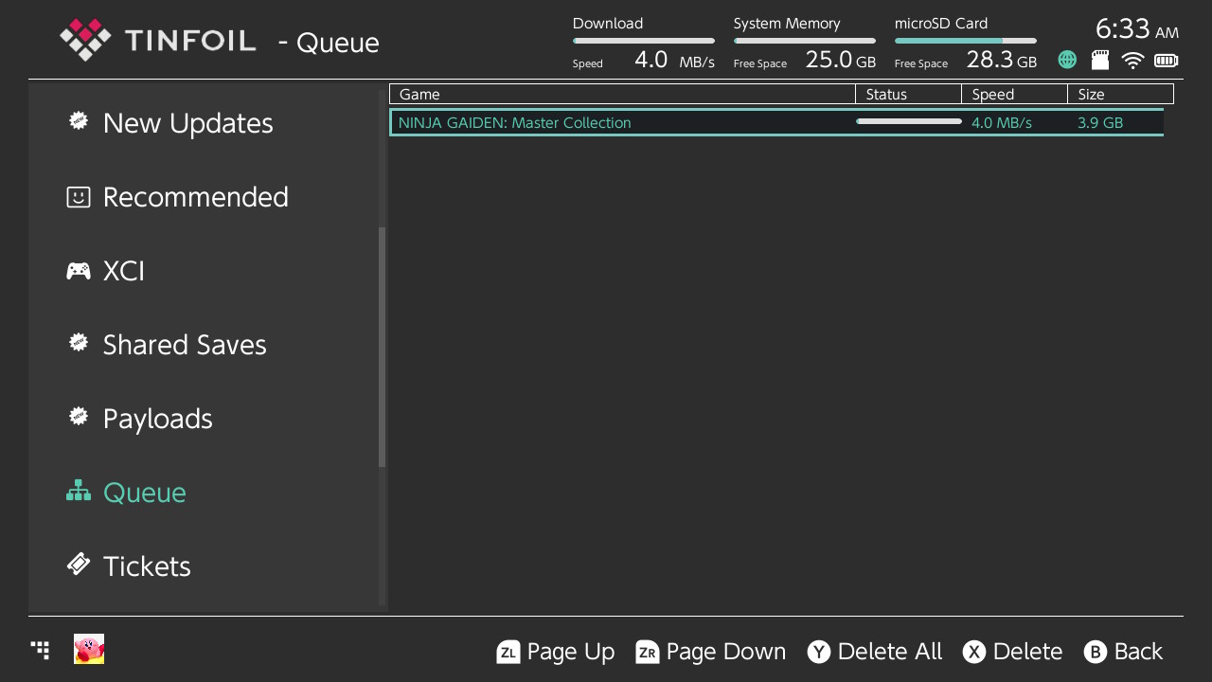Open the Kirby user avatar
Viewport: 1212px width, 682px height.
point(89,649)
